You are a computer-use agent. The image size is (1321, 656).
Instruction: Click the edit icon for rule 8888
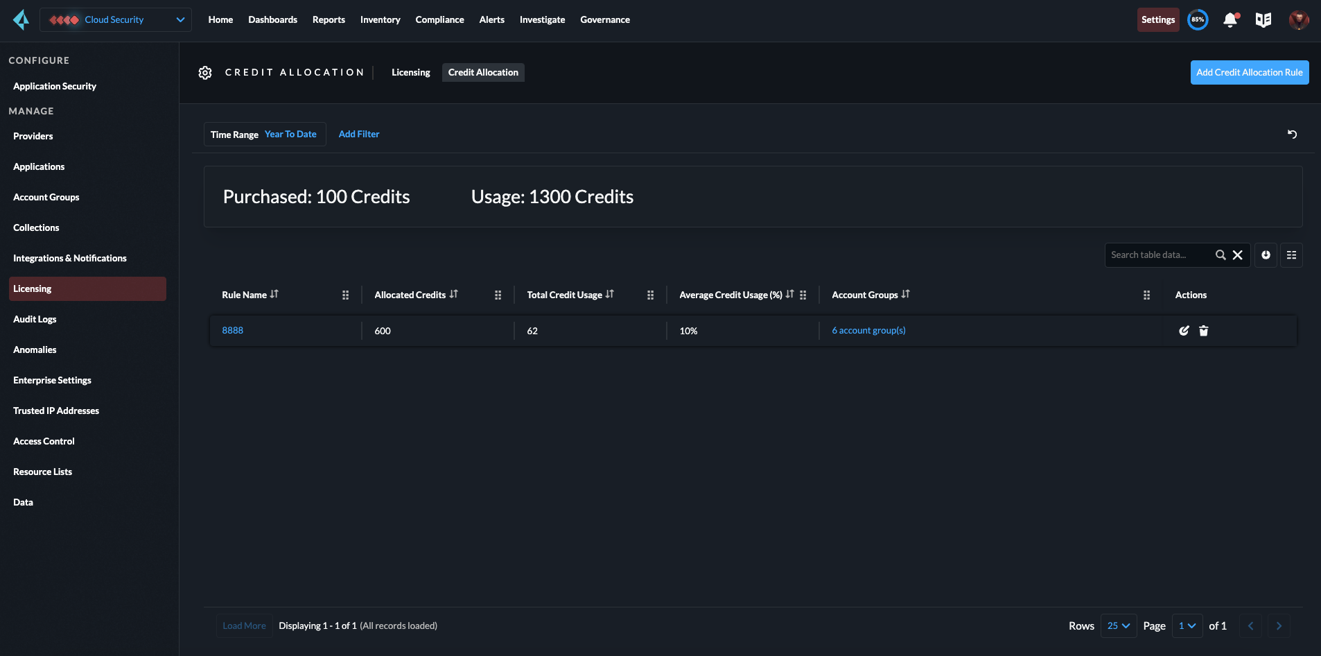pos(1184,331)
